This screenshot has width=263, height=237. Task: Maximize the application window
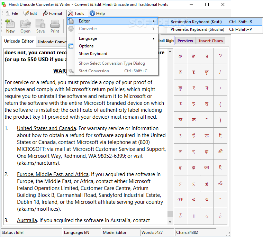click(x=207, y=4)
